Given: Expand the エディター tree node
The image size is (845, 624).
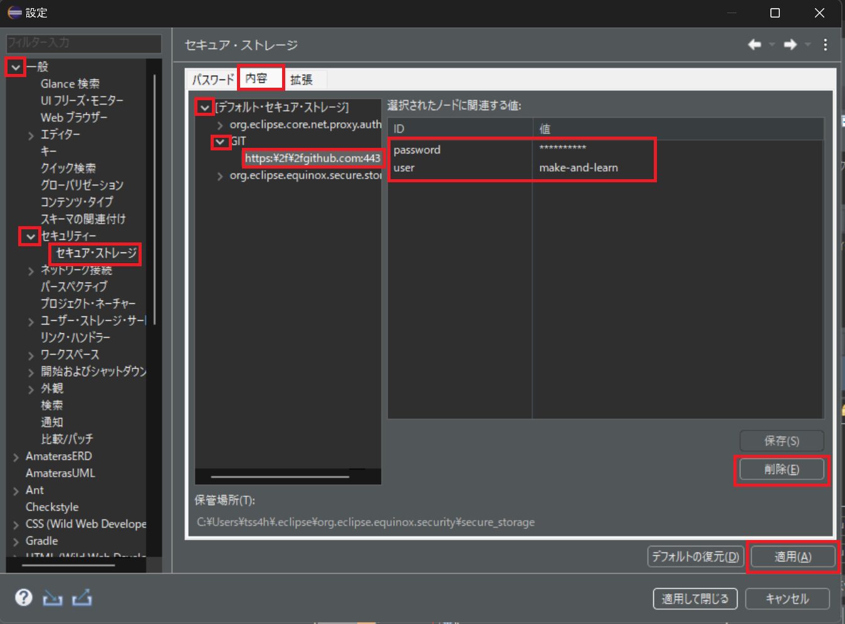Looking at the screenshot, I should pos(31,135).
